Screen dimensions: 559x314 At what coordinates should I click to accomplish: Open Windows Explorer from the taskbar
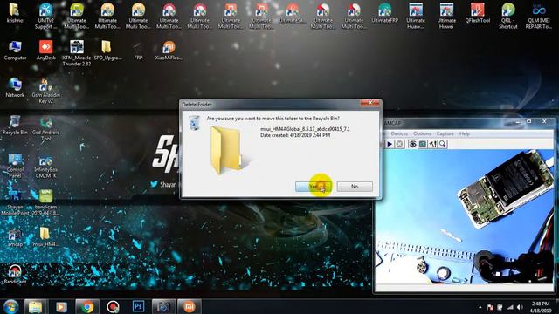coord(35,306)
